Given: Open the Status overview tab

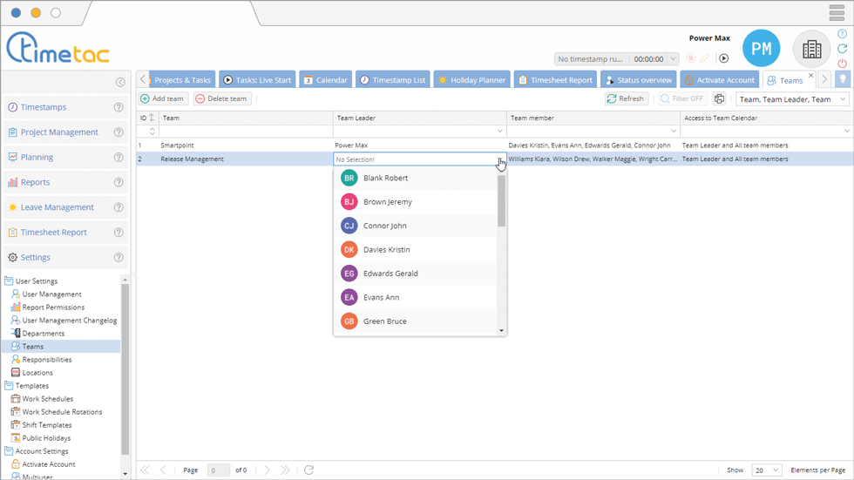Looking at the screenshot, I should [x=639, y=80].
